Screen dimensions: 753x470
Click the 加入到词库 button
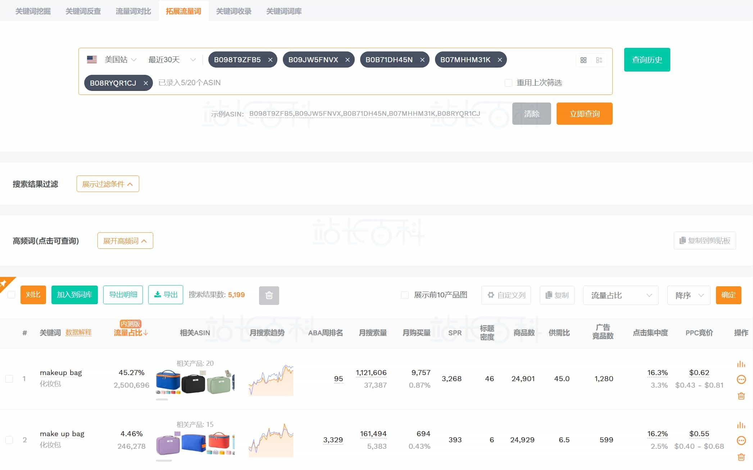pos(74,295)
